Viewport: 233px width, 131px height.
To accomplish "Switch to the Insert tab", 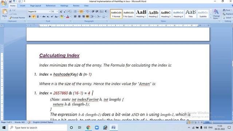I will (23, 6).
